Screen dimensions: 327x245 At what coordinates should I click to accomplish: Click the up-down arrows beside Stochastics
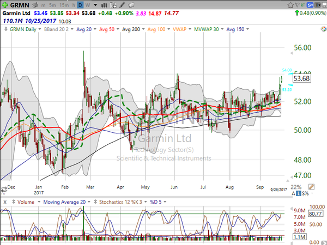pos(95,201)
